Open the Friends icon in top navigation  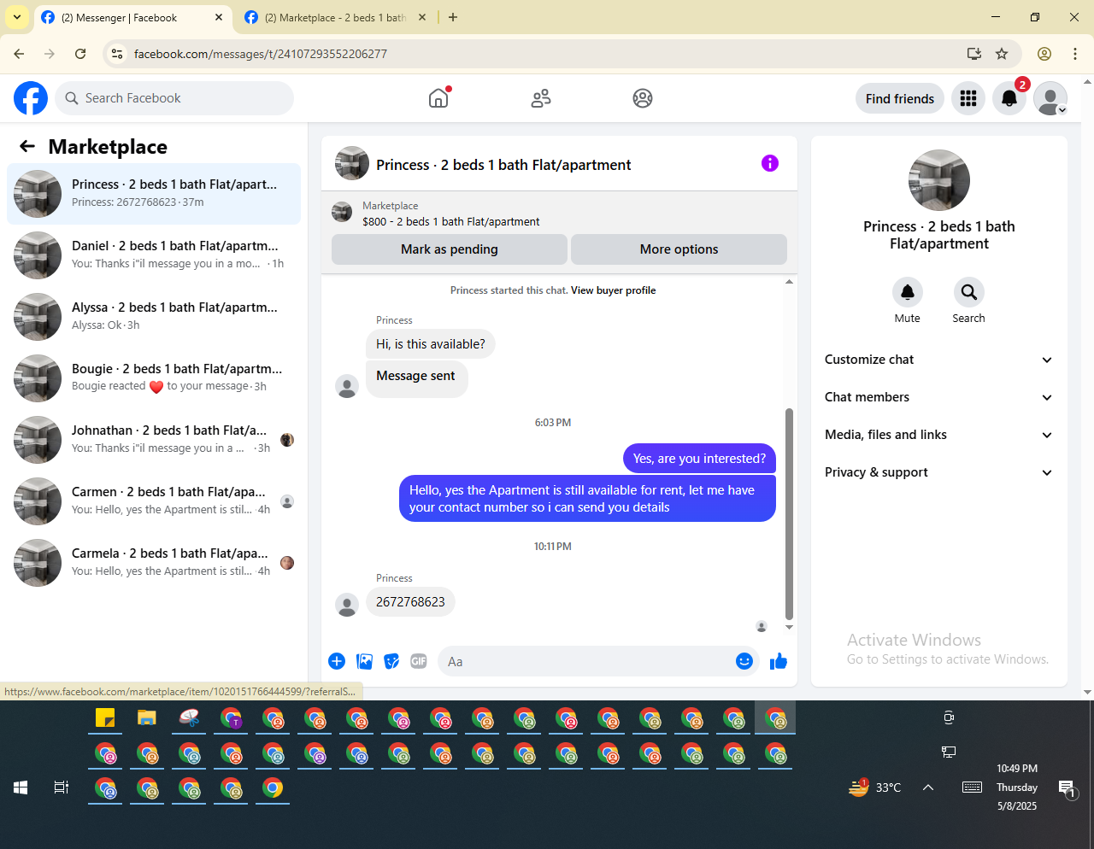[x=541, y=98]
